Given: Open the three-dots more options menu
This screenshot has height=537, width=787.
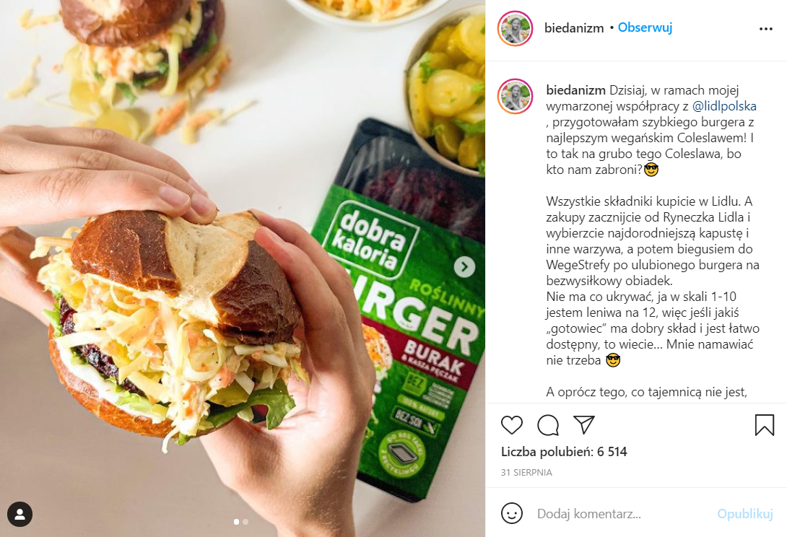Looking at the screenshot, I should 766,29.
